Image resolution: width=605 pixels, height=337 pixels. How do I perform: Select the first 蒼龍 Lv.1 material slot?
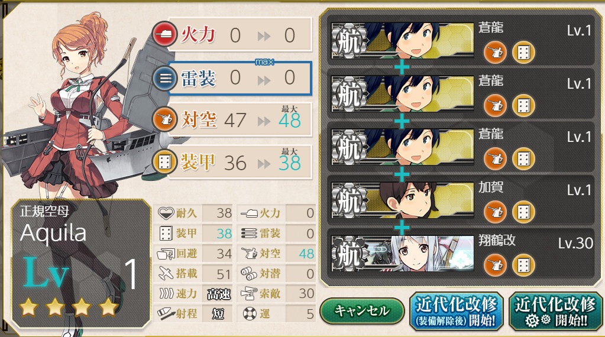pos(461,40)
